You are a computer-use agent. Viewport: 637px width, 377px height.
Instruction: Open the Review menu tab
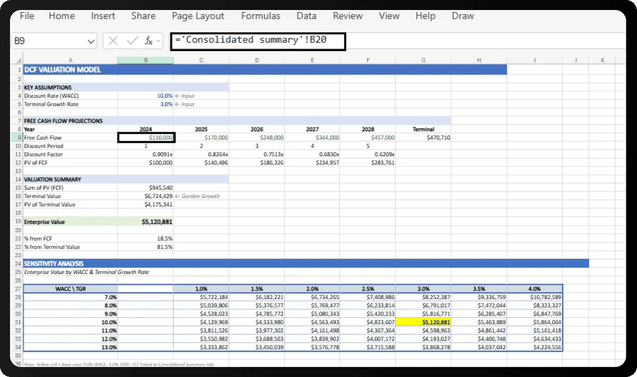[348, 16]
